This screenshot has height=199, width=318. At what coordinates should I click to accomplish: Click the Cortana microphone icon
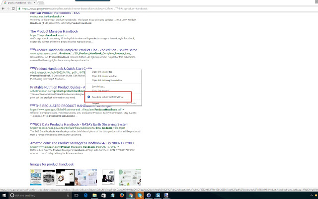click(68, 196)
